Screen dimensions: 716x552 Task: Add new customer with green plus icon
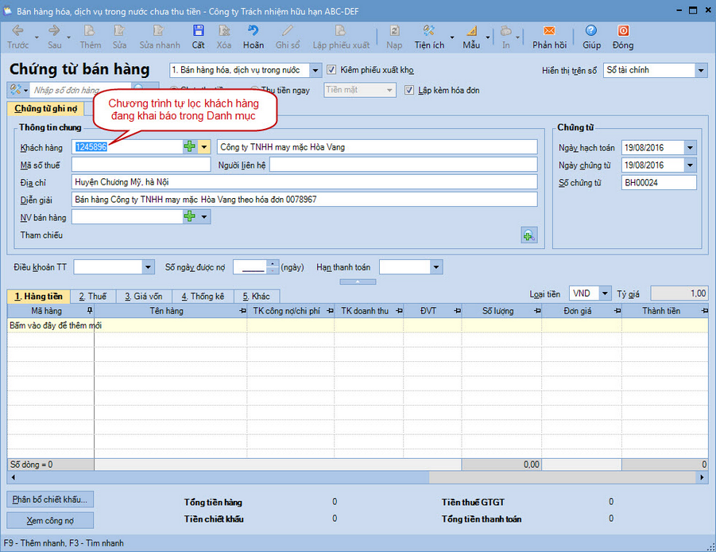189,146
